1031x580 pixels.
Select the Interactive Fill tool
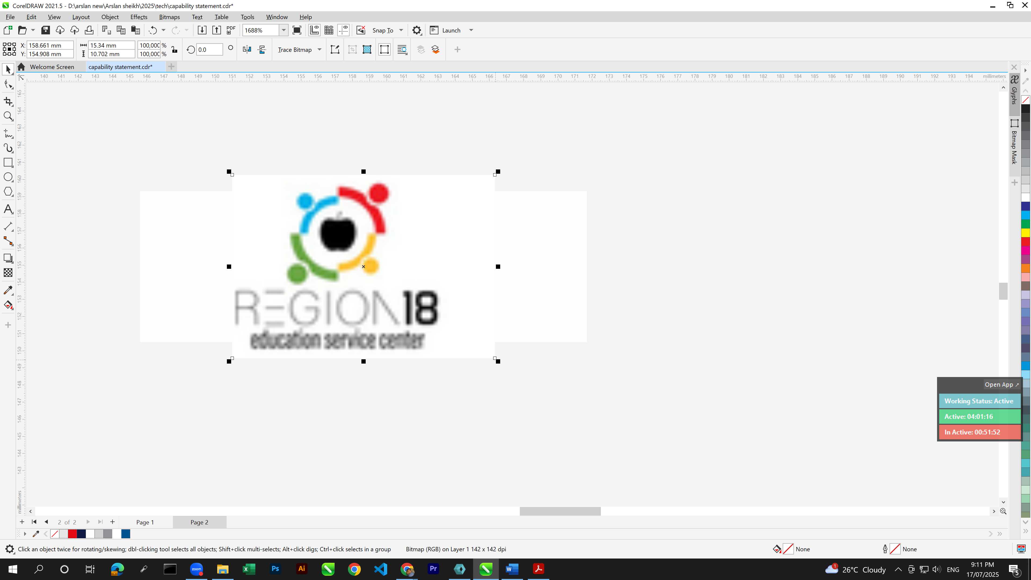click(x=8, y=305)
